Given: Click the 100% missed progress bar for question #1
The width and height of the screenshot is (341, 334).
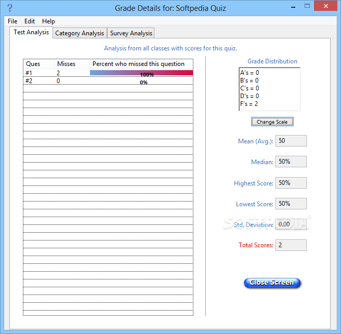Looking at the screenshot, I should click(141, 73).
